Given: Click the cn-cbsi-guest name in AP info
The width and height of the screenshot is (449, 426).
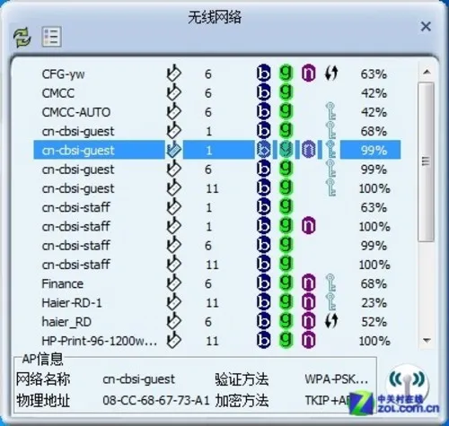Looking at the screenshot, I should click(138, 379).
